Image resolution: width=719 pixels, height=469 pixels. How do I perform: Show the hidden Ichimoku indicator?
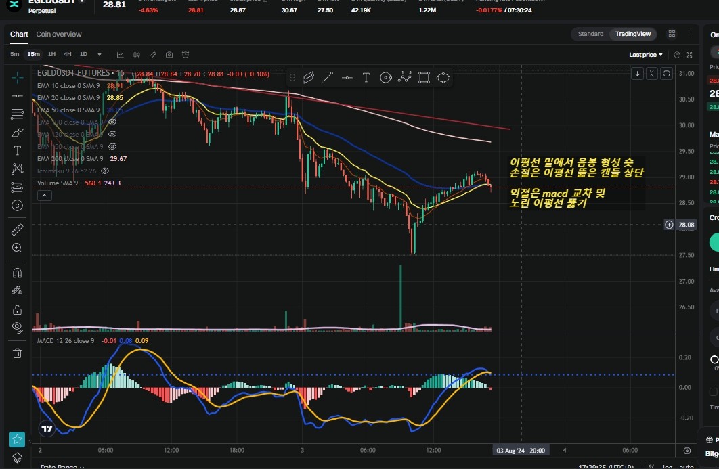(x=104, y=171)
